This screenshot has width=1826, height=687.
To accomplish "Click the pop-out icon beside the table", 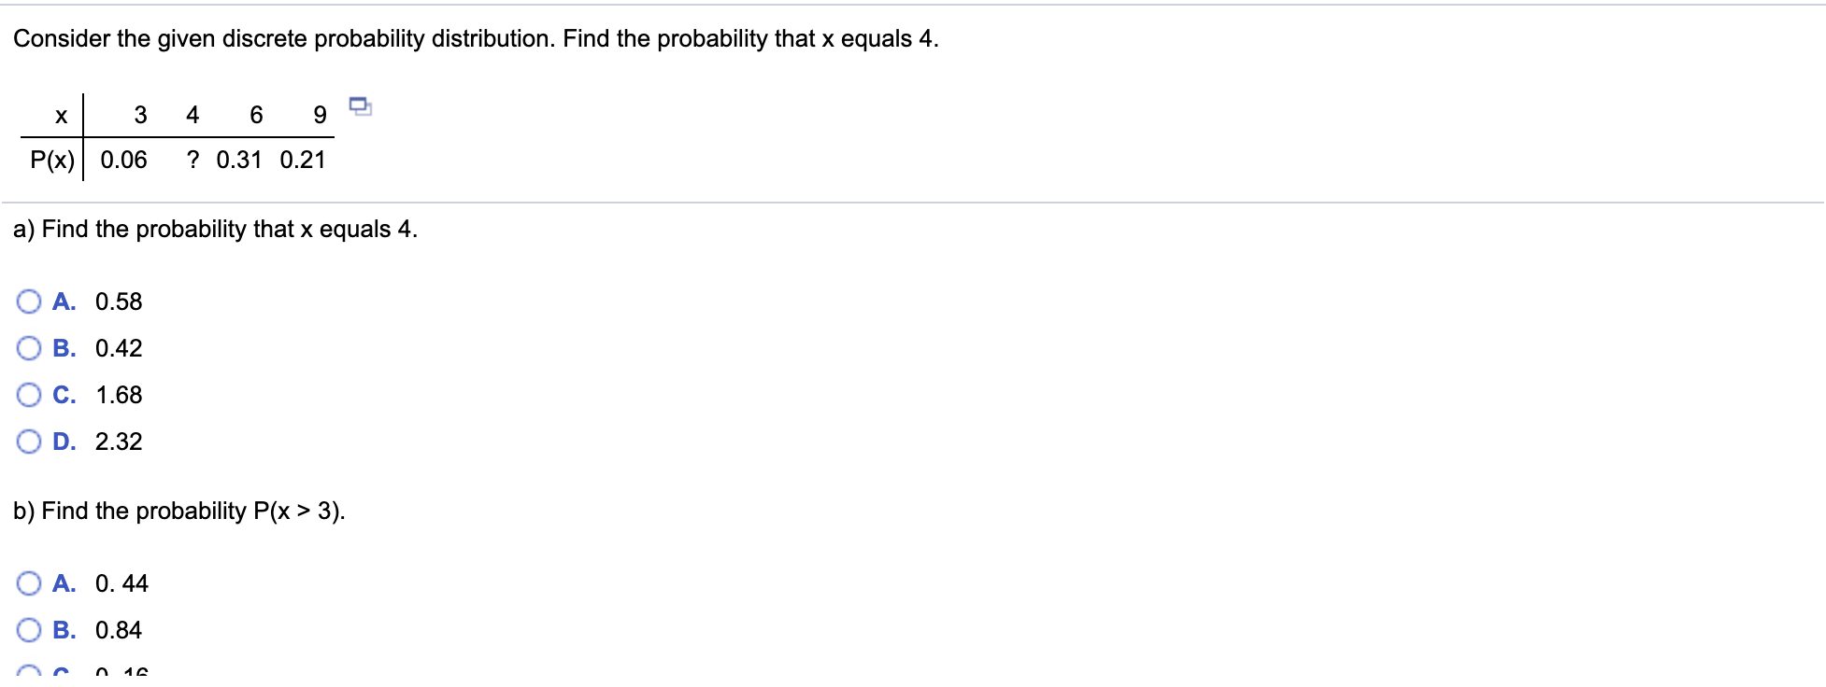I will [360, 106].
